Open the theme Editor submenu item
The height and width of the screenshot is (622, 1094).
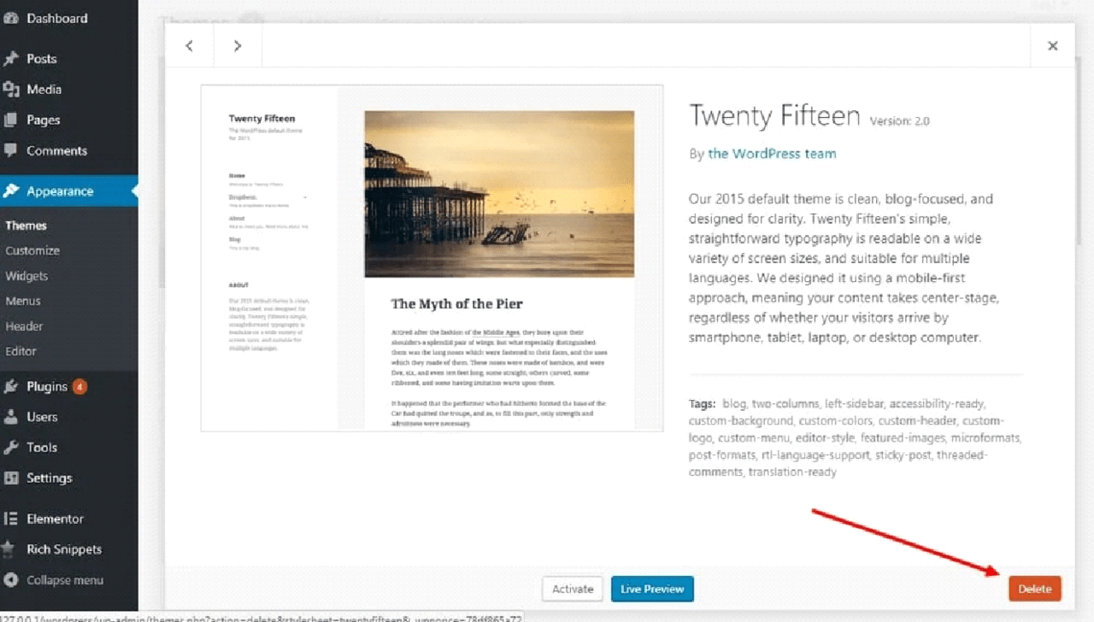pyautogui.click(x=21, y=351)
